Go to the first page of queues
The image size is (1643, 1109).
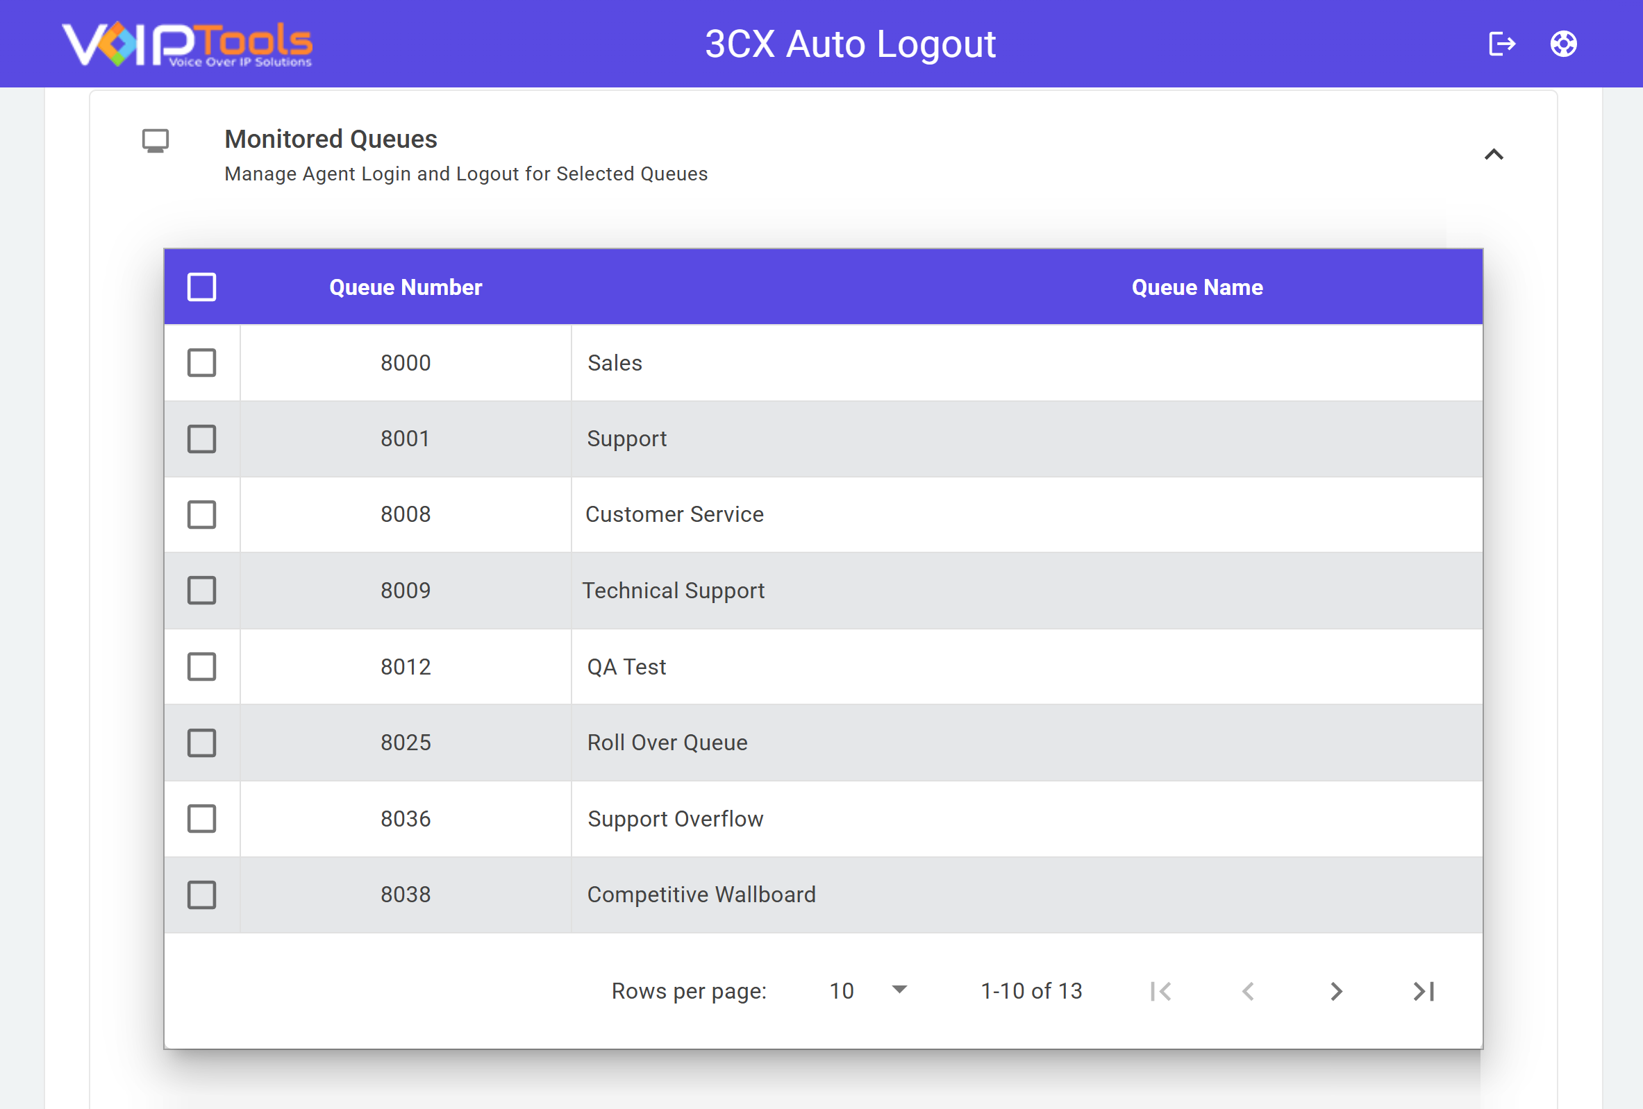[1160, 991]
